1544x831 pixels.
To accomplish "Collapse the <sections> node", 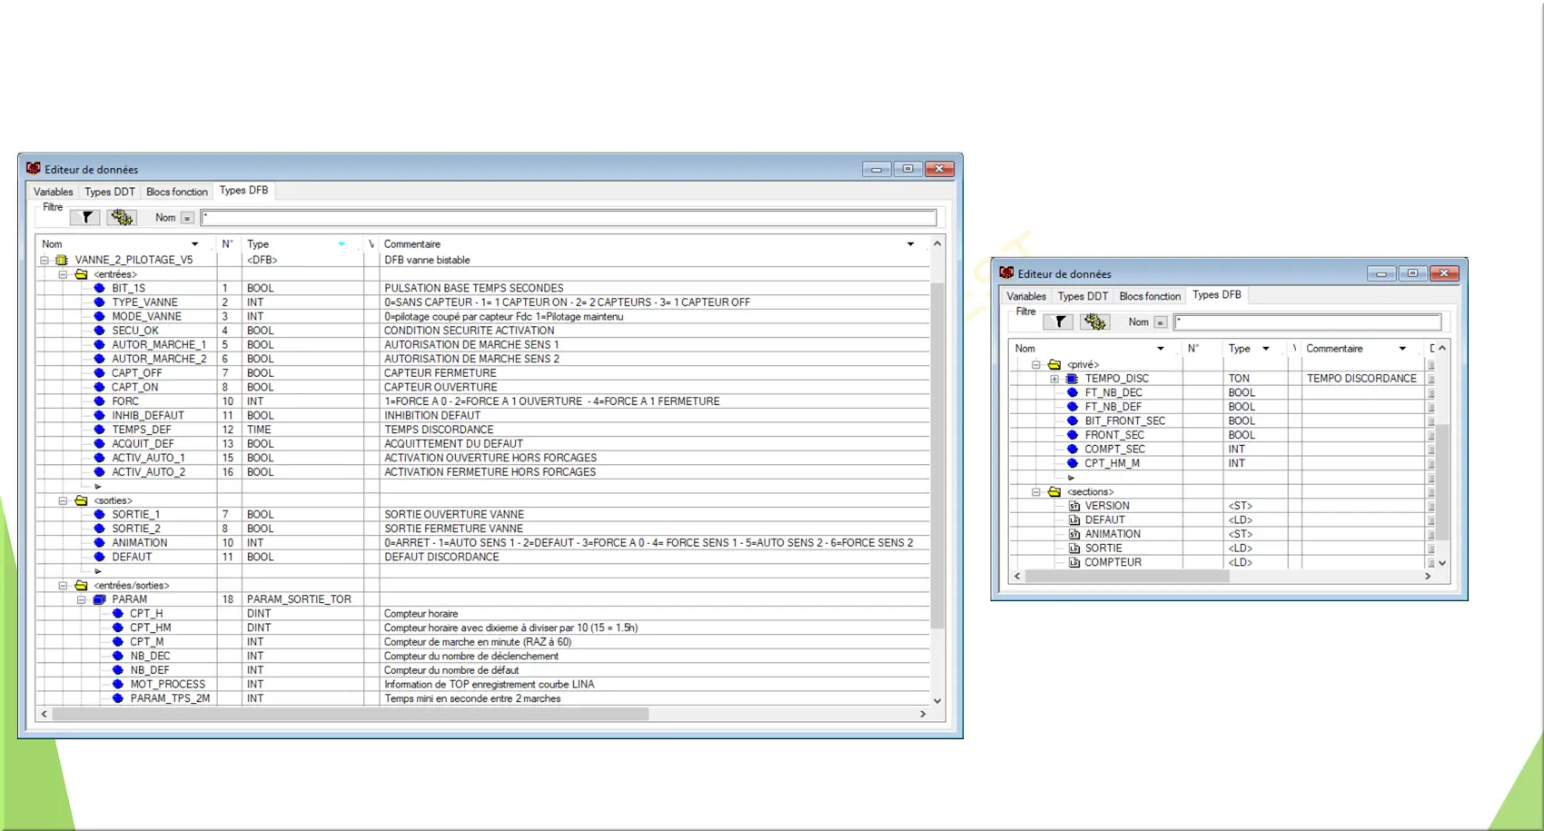I will click(1035, 492).
